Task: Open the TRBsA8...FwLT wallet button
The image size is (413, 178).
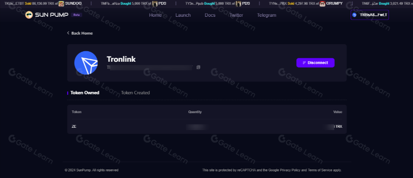Action: tap(370, 15)
